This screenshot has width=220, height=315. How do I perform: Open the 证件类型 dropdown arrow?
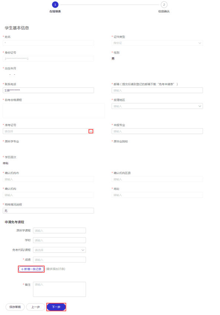pyautogui.click(x=200, y=43)
